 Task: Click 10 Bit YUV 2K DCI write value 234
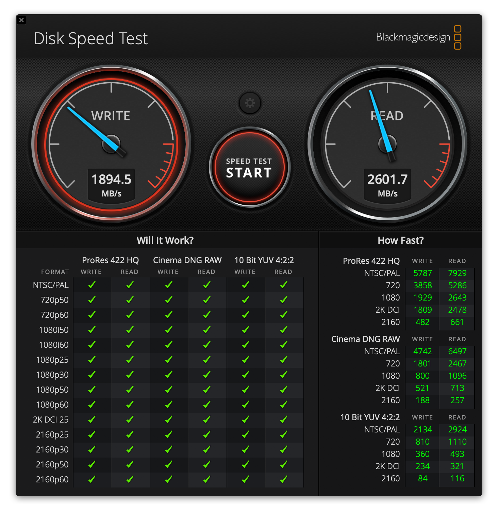(422, 466)
